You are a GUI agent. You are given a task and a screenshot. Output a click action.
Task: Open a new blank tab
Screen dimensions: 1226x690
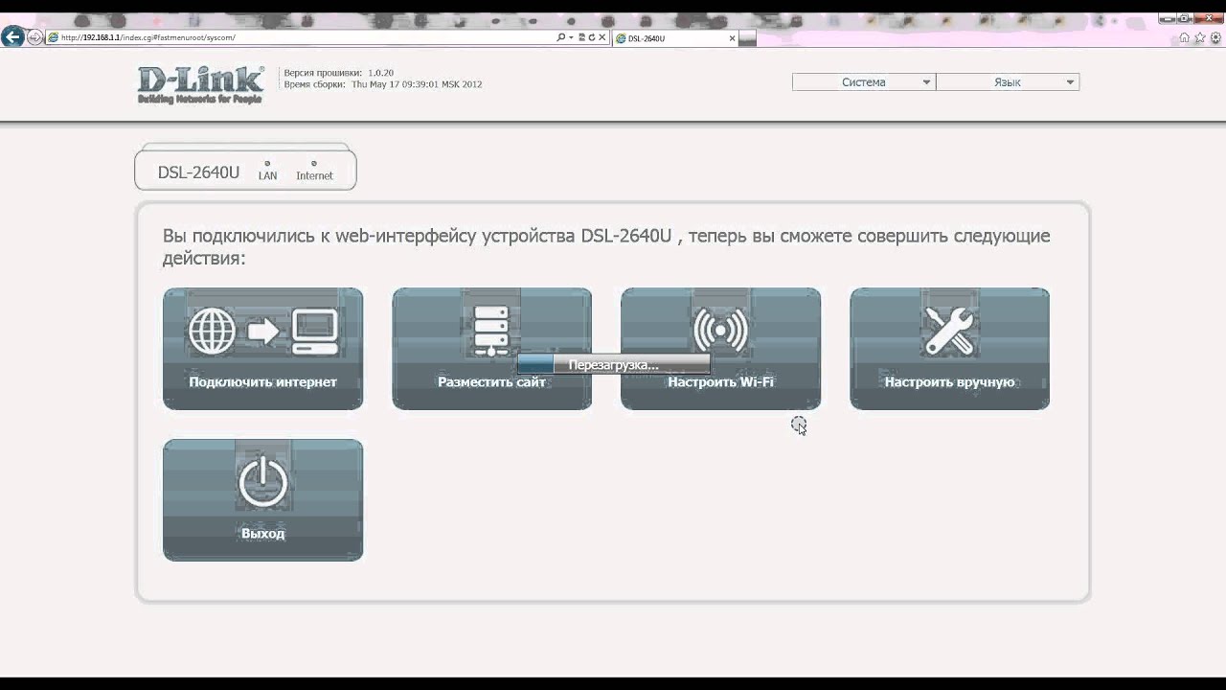[x=747, y=38]
